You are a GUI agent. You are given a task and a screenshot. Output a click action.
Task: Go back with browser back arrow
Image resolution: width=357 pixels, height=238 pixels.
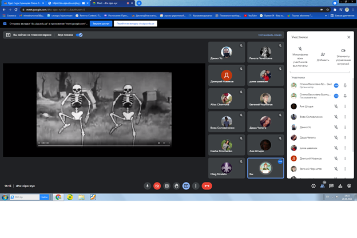[x=4, y=10]
